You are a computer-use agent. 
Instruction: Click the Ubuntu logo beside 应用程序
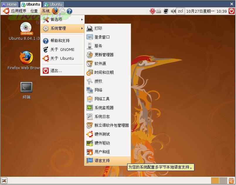pyautogui.click(x=6, y=11)
